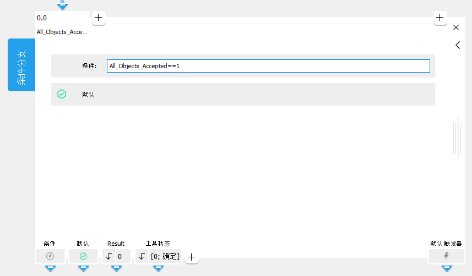This screenshot has height=276, width=472.
Task: Click the 工具状态 output arrow icon
Action: tap(142, 256)
